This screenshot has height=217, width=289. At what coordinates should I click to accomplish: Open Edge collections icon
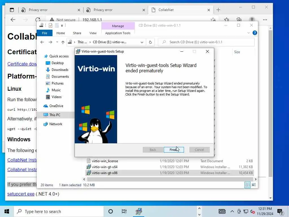[239, 19]
